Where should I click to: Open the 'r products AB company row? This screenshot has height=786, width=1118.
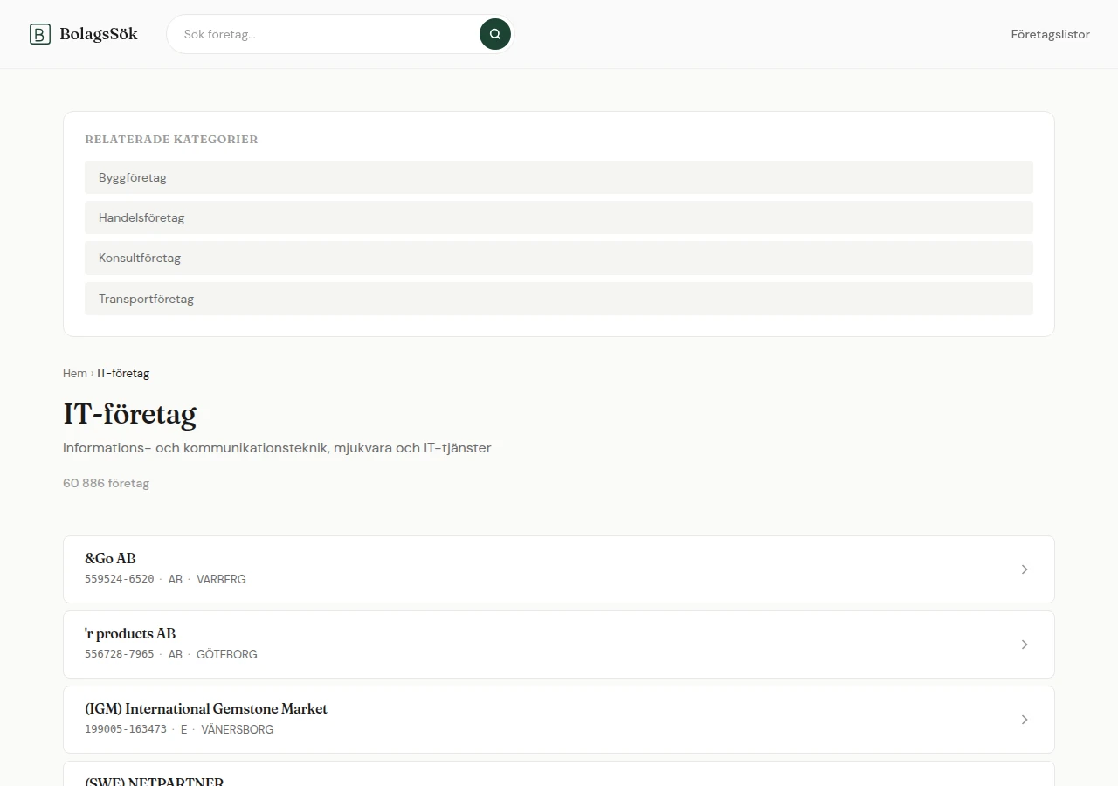click(x=559, y=645)
